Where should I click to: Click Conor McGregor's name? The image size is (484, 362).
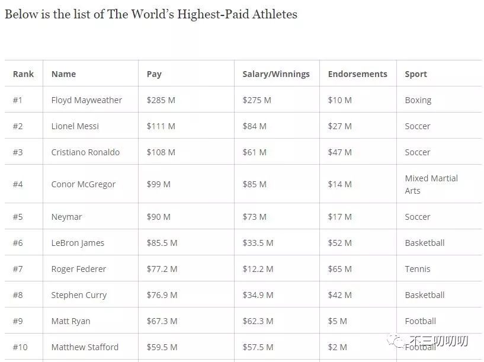click(x=84, y=184)
